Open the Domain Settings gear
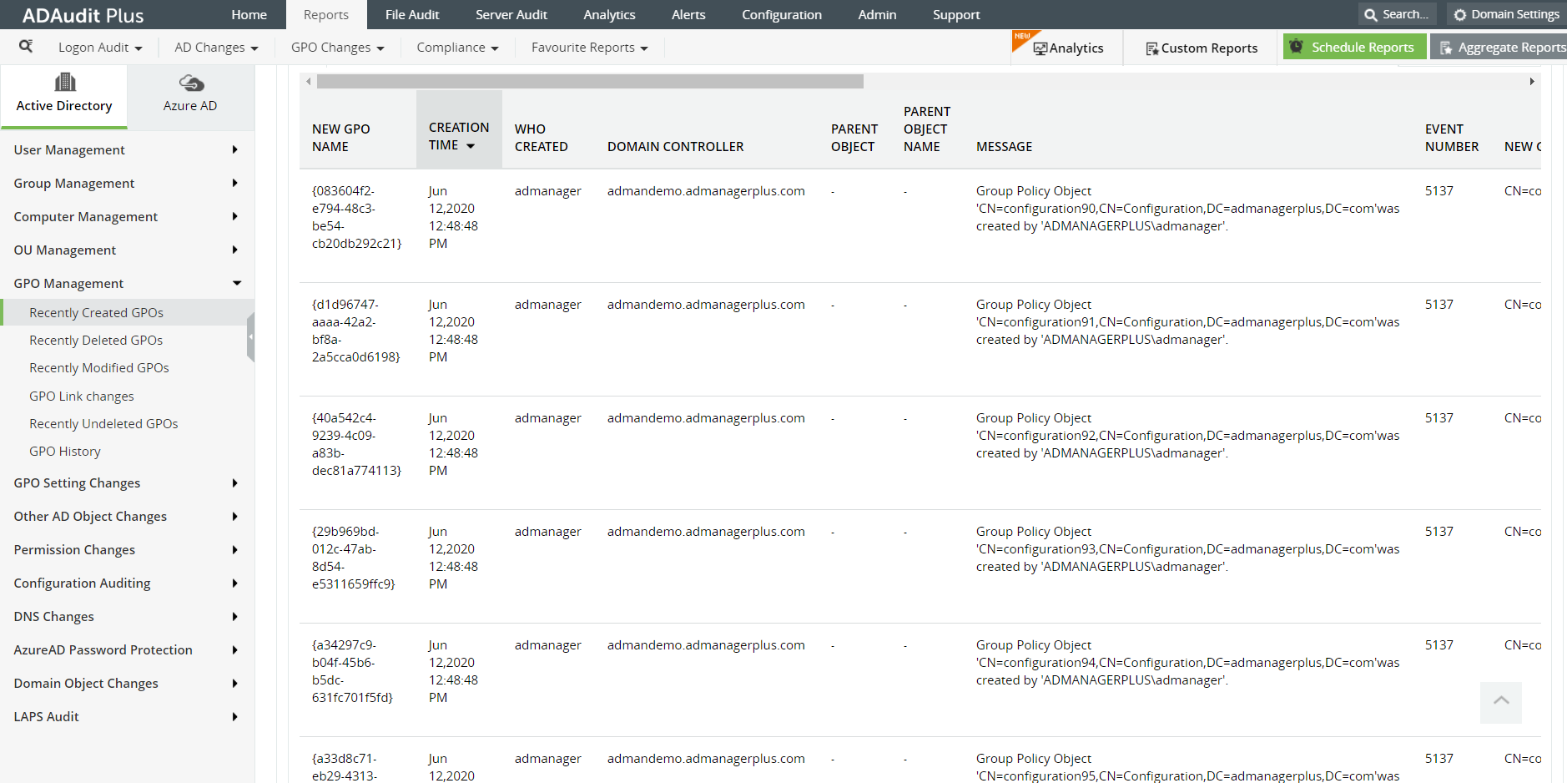This screenshot has height=783, width=1567. pos(1459,14)
